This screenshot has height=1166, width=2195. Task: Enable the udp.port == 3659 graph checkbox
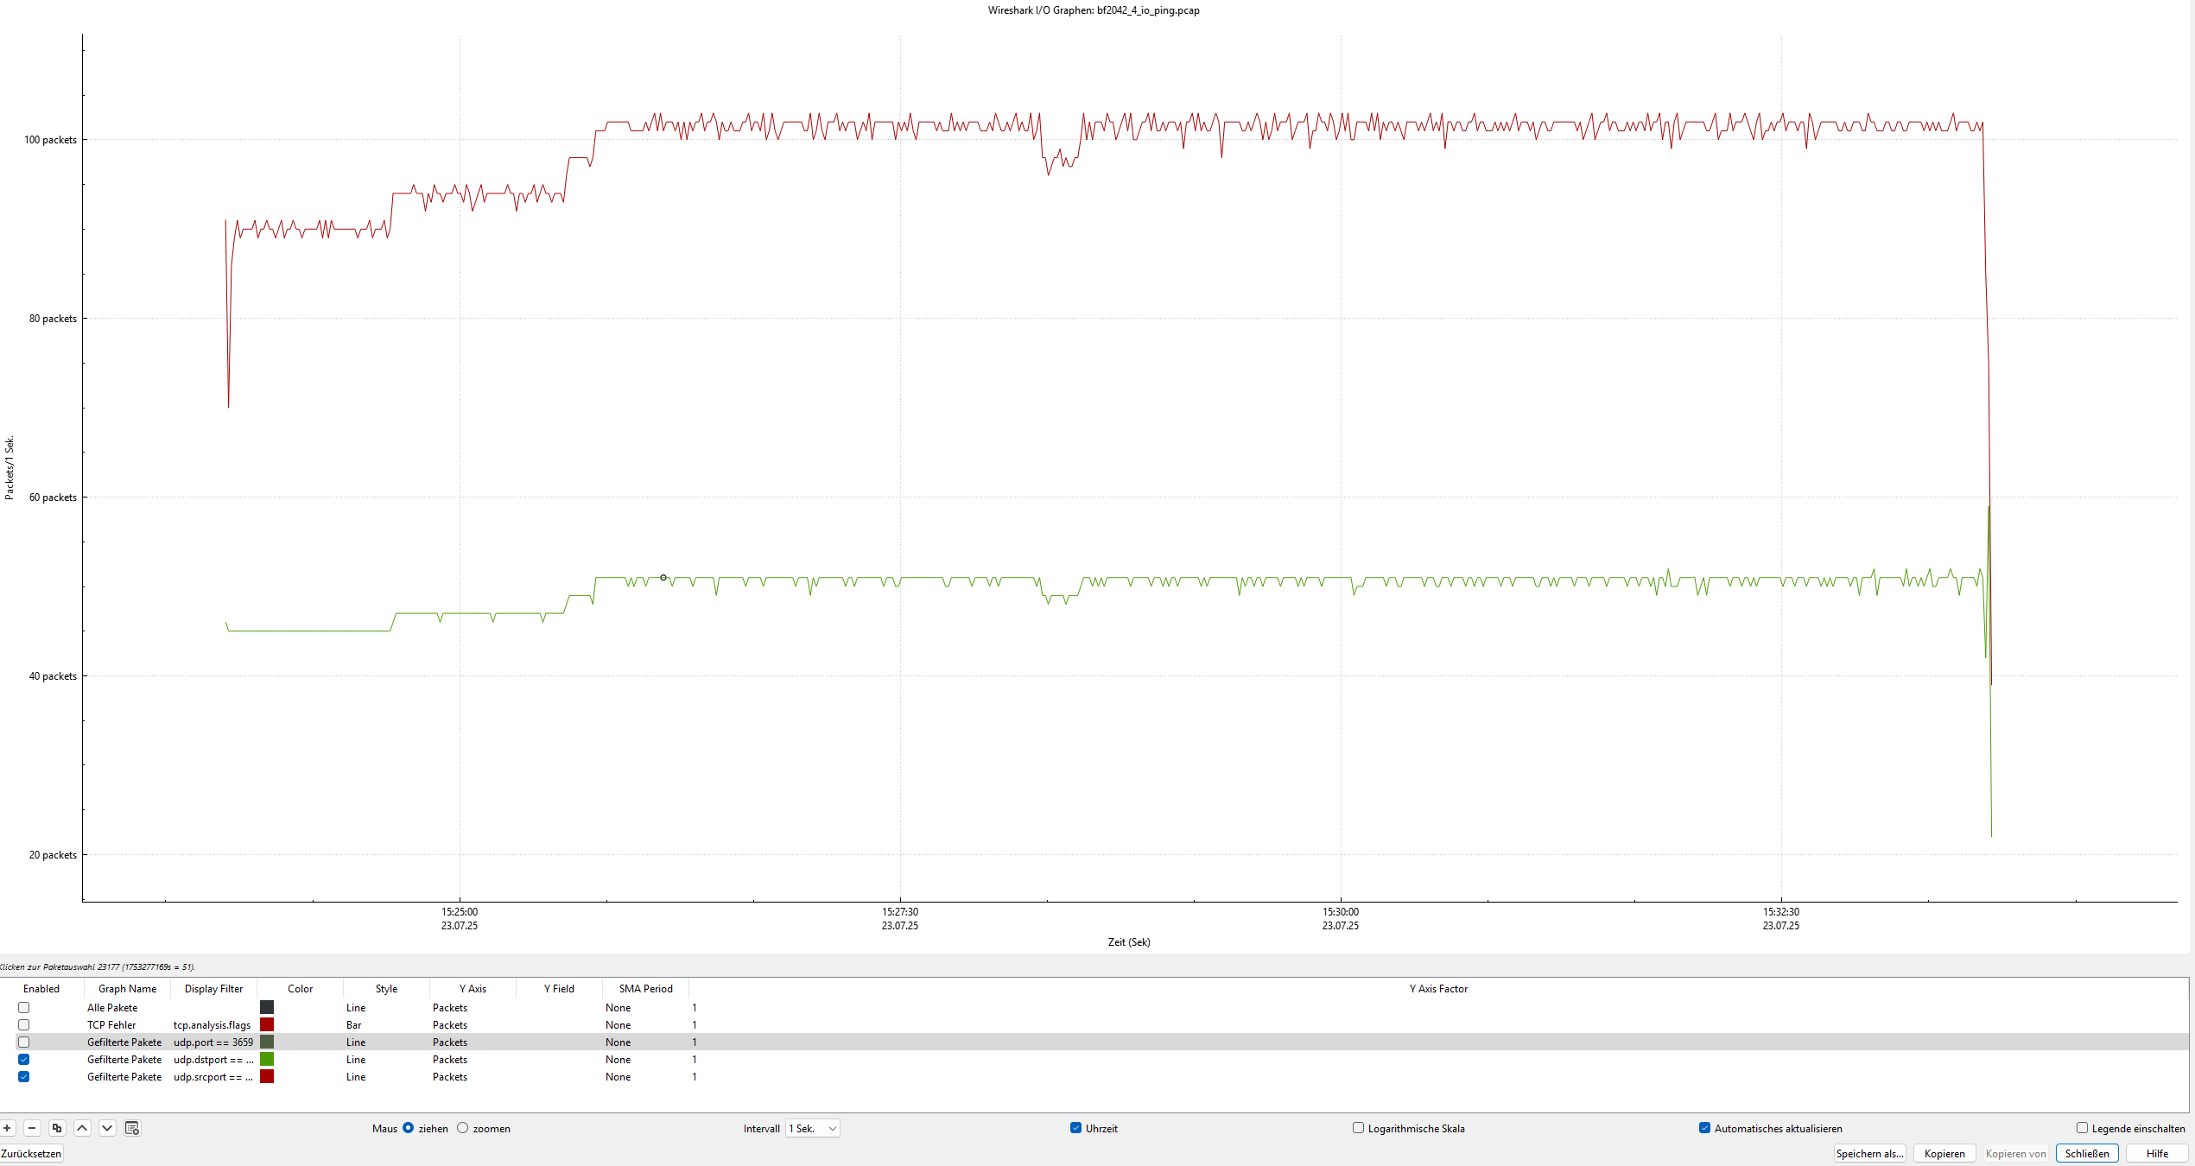pyautogui.click(x=24, y=1042)
